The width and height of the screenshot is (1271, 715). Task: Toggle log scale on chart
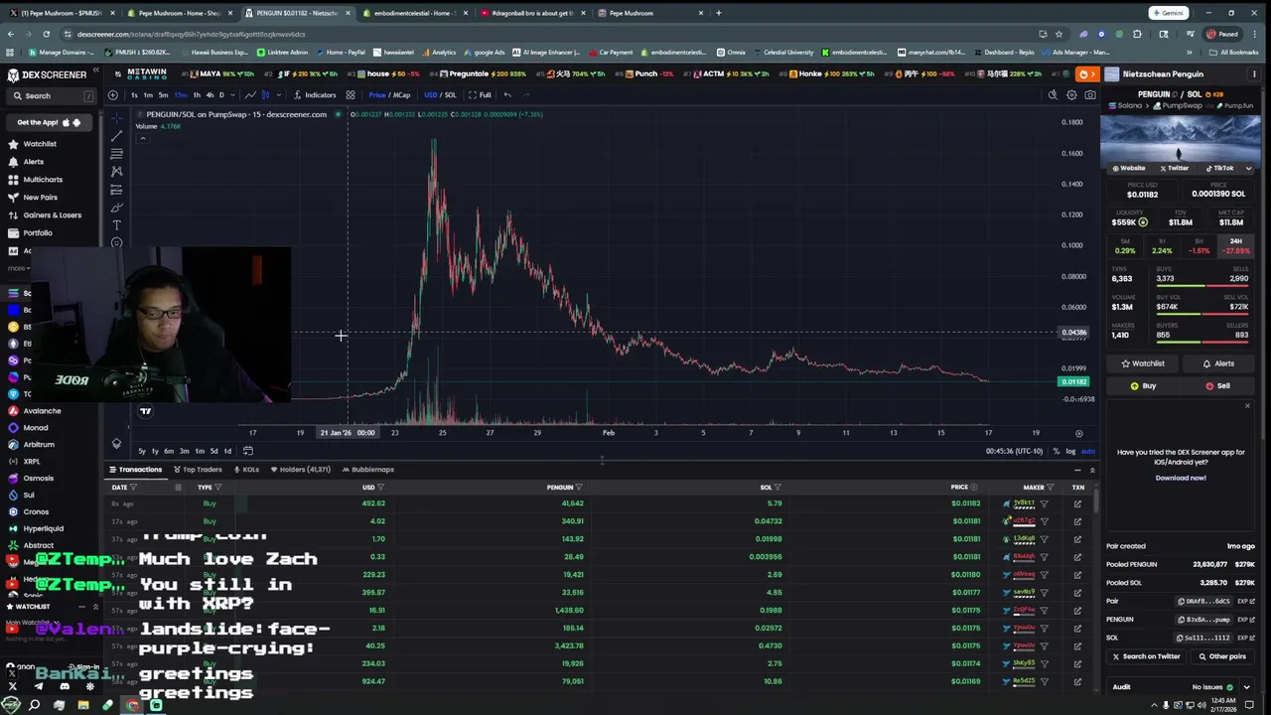click(x=1070, y=451)
